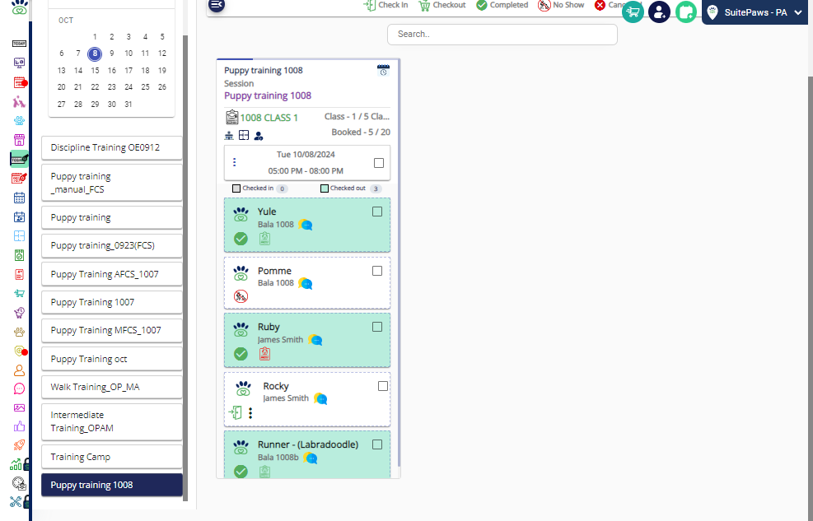Open chat bubble icon for Rocky

(x=320, y=399)
